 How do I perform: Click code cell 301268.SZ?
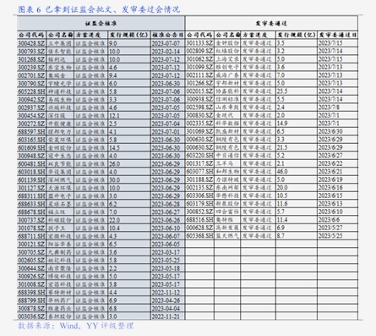(31, 59)
